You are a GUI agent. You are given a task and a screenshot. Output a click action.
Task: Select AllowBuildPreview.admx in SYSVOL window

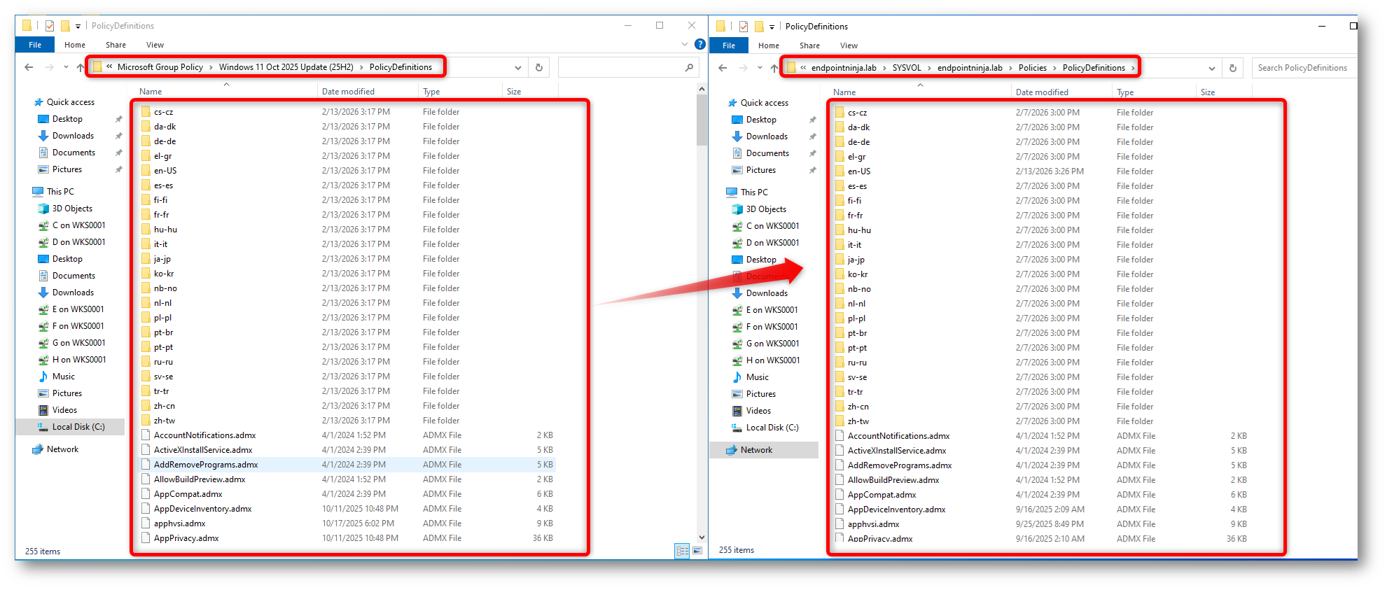[x=893, y=480]
